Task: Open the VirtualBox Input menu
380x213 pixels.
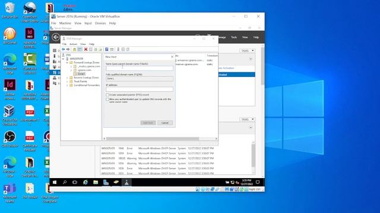Action: coord(88,23)
